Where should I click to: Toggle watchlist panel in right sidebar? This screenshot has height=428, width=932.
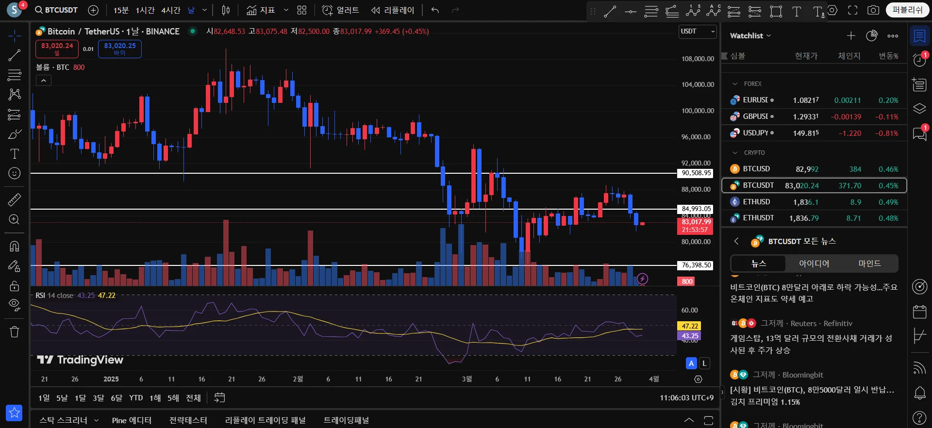920,36
